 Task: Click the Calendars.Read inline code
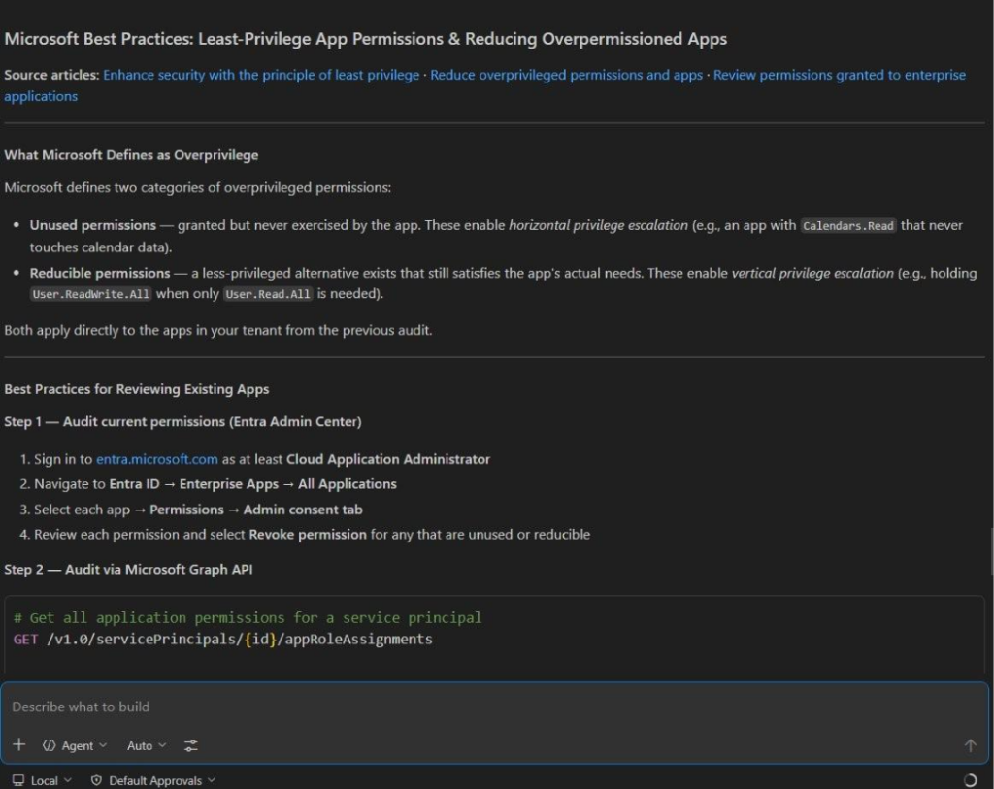pos(847,225)
